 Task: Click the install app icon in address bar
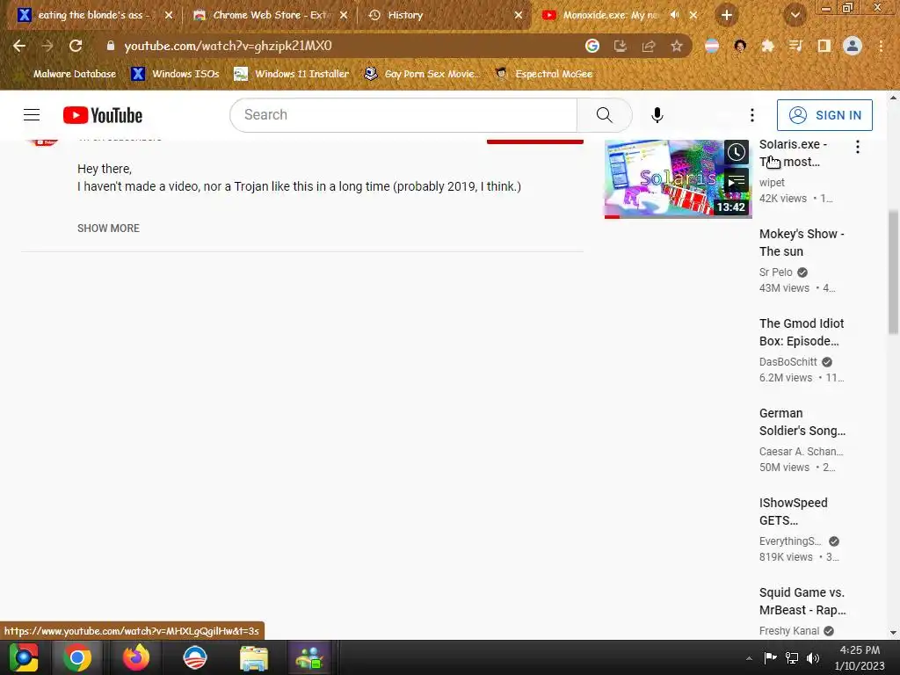point(620,46)
